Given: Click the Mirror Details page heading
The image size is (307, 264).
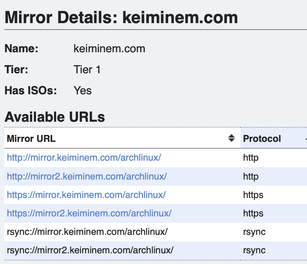Looking at the screenshot, I should (121, 18).
